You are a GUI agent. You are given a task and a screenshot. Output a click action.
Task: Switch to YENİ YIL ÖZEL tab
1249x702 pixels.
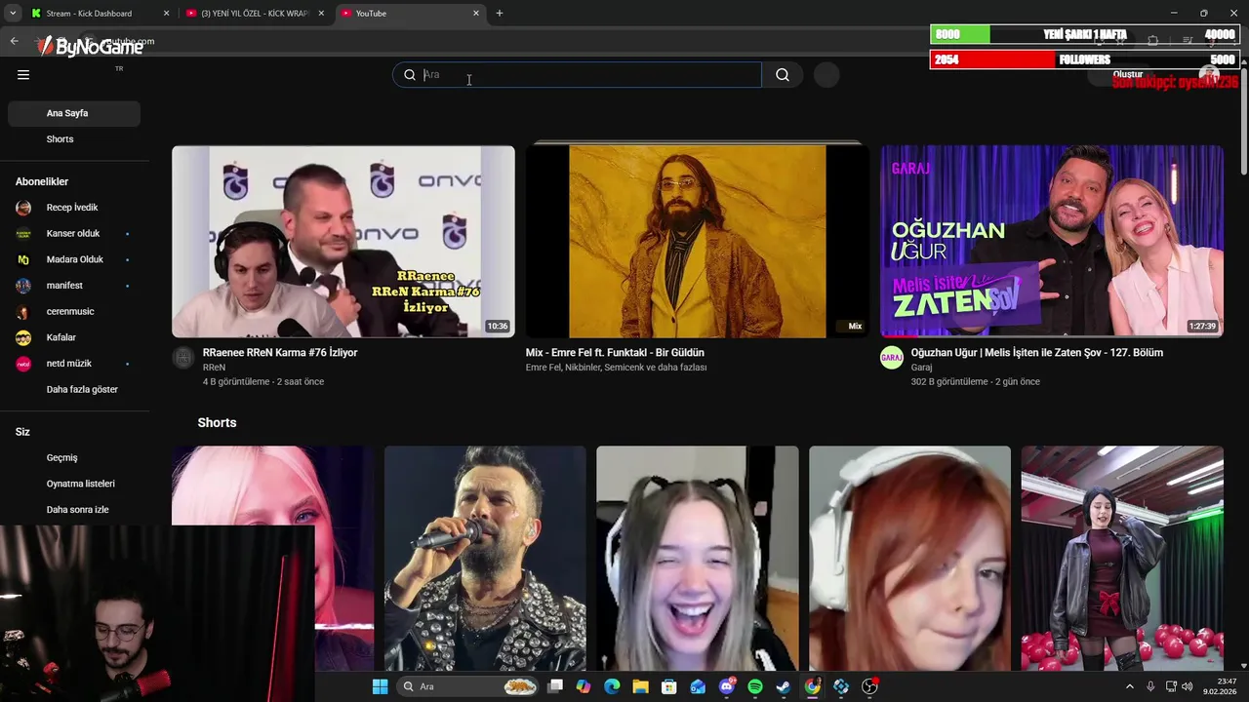(x=256, y=14)
